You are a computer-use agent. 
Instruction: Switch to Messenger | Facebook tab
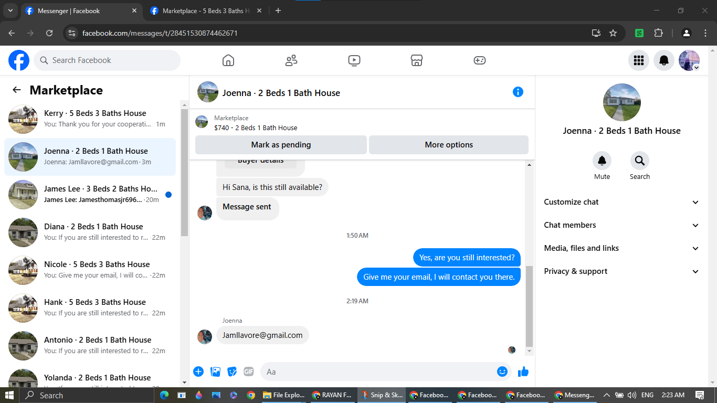(82, 11)
